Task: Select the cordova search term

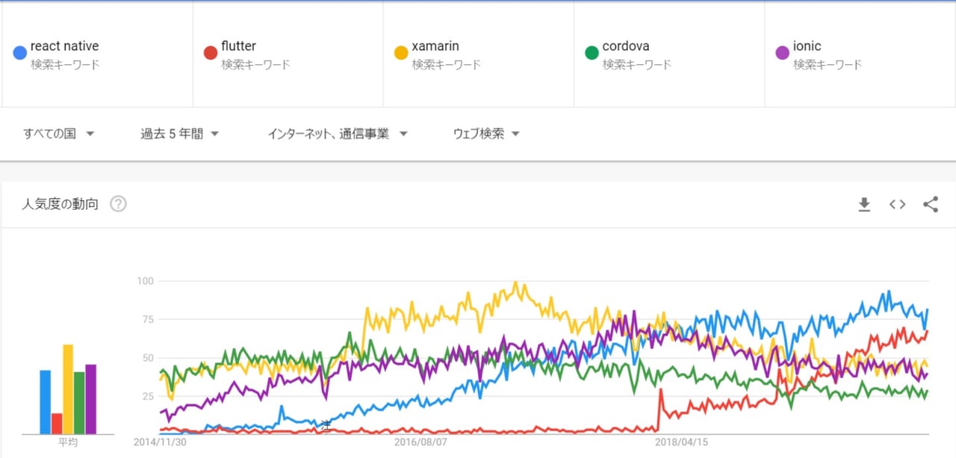Action: tap(626, 46)
